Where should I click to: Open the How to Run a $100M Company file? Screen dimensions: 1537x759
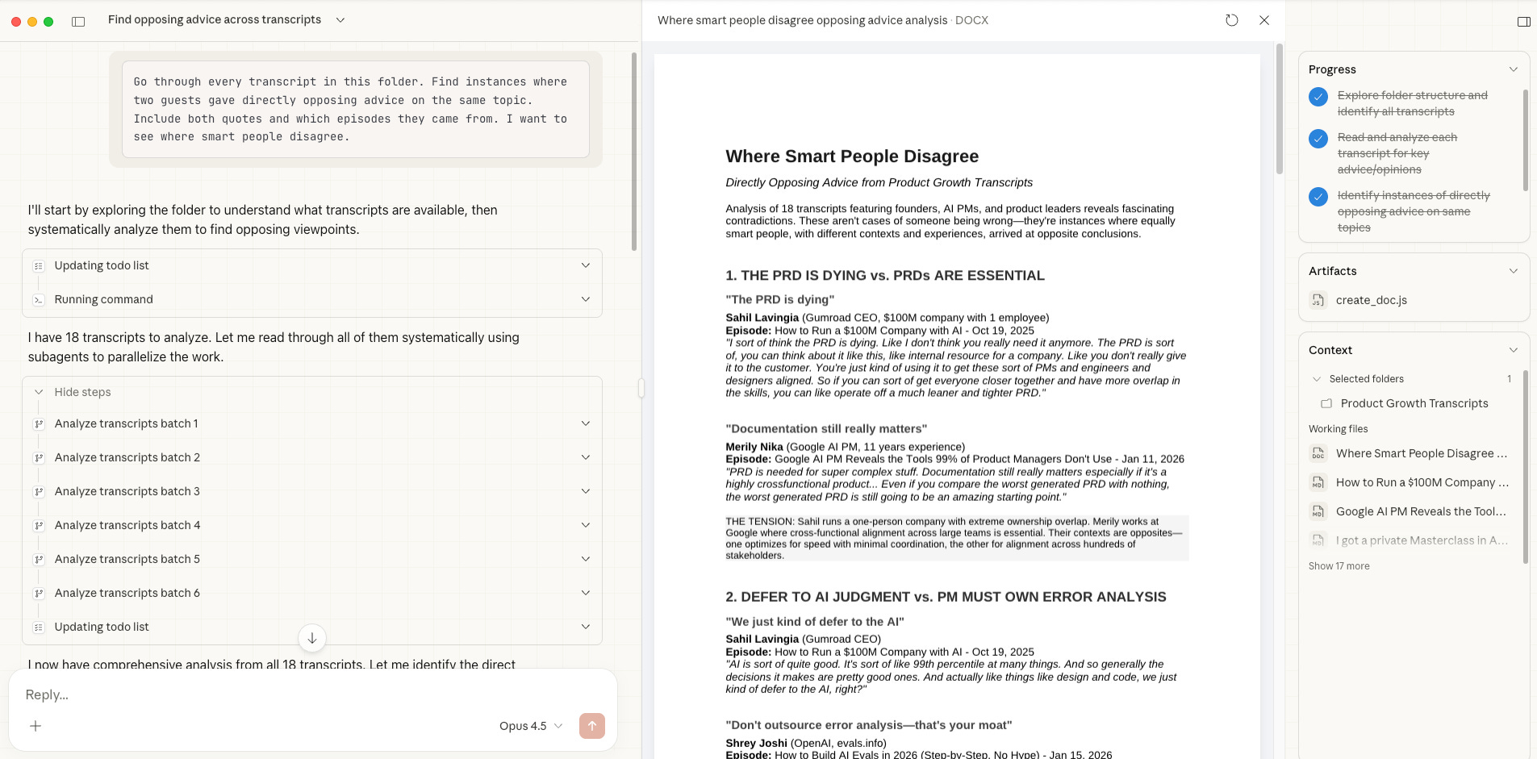pos(1422,482)
